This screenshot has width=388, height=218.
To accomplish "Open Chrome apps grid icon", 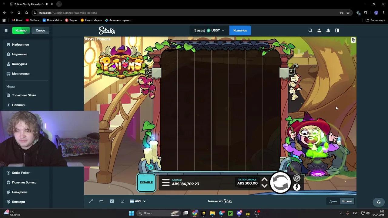I will [4, 20].
